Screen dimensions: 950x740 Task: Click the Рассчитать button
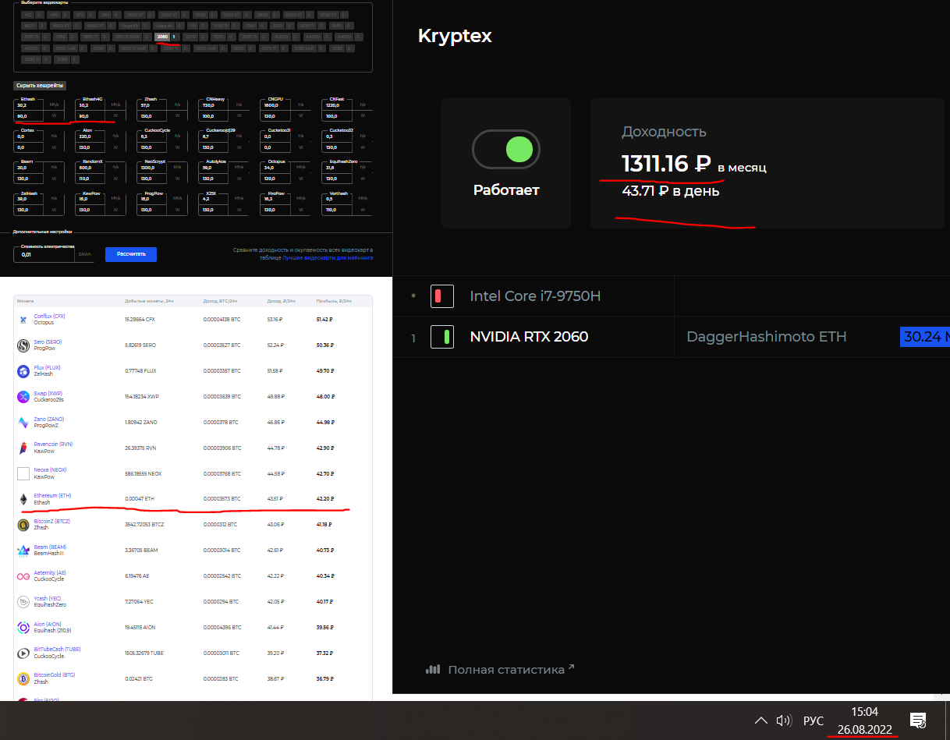(131, 254)
